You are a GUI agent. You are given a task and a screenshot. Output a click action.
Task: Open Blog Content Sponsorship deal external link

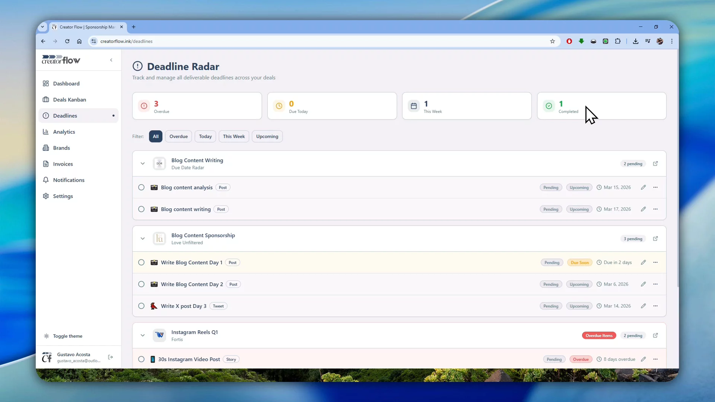point(655,239)
